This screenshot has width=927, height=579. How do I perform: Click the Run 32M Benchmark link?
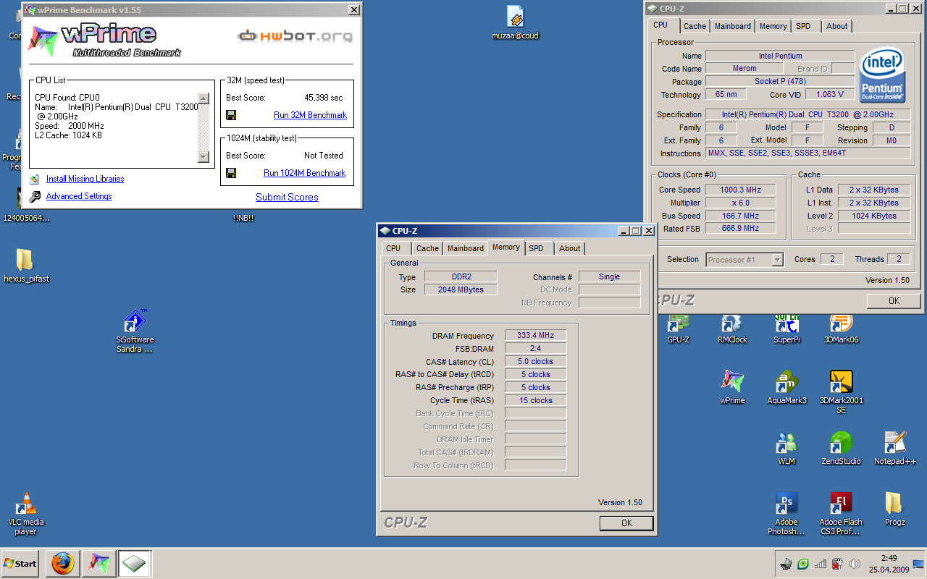point(310,115)
